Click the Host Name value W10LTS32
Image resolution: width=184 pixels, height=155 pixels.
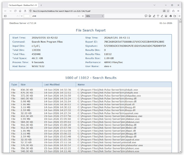pos(38,66)
